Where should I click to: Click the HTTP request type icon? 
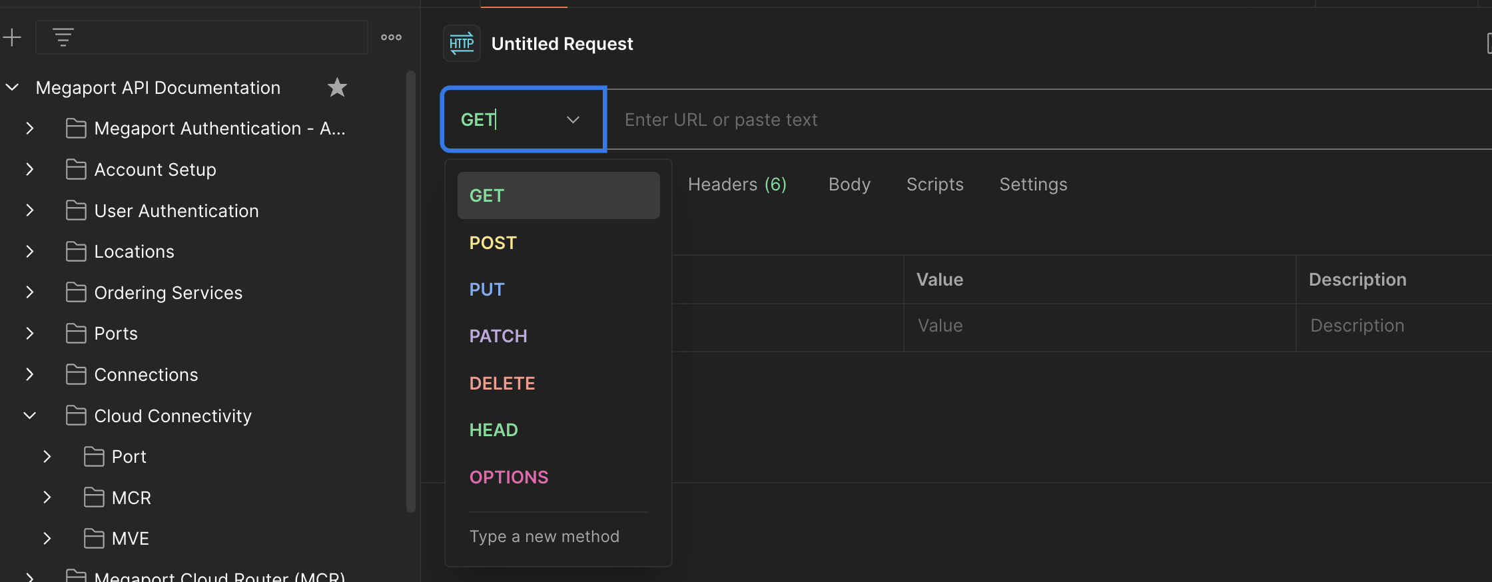click(462, 44)
